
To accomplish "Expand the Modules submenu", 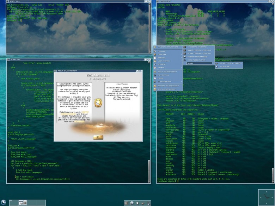I will pos(168,51).
